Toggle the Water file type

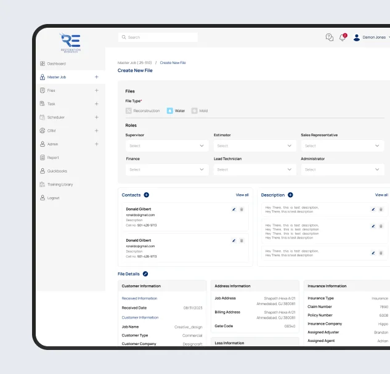pyautogui.click(x=176, y=111)
